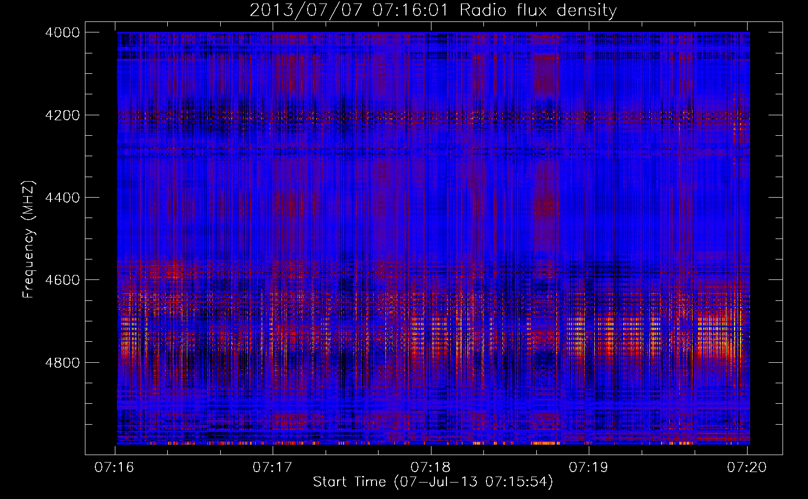Click the 4400 tick mark on right axis
The width and height of the screenshot is (808, 499).
[776, 197]
